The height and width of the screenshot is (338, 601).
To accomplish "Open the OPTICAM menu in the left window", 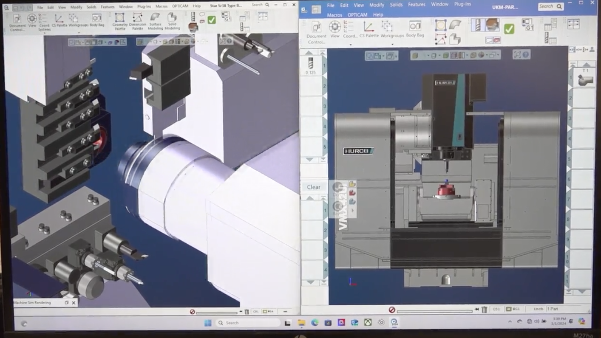I will [180, 6].
